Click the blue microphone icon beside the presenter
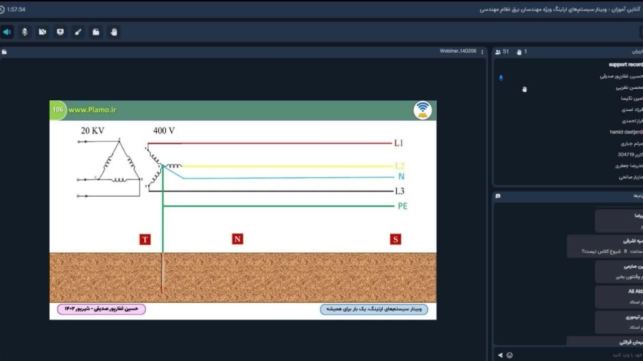The width and height of the screenshot is (643, 361). (501, 78)
